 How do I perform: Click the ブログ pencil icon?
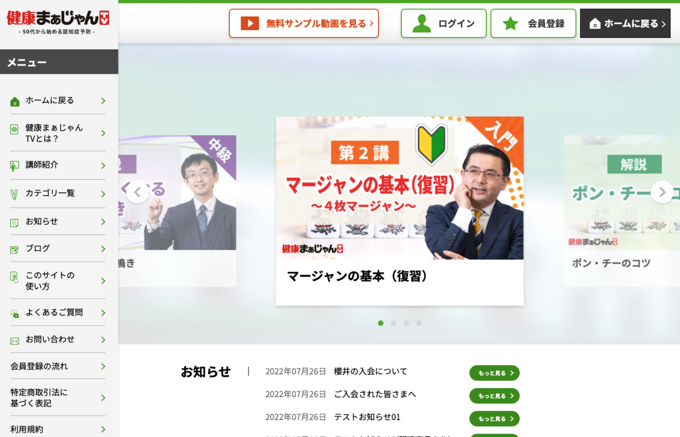14,248
